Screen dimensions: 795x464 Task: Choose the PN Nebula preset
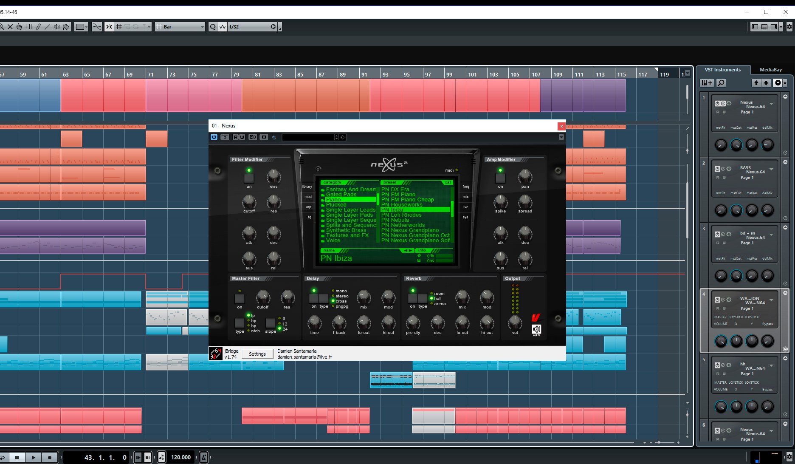pos(395,220)
